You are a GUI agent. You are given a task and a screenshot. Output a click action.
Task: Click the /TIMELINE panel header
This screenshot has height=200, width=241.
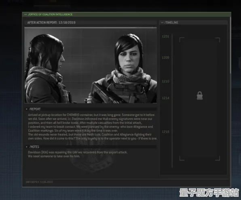click(x=193, y=23)
